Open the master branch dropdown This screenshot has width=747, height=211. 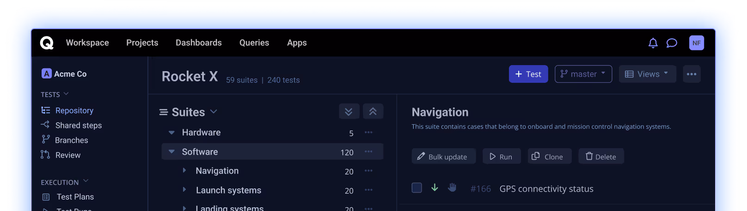point(583,74)
